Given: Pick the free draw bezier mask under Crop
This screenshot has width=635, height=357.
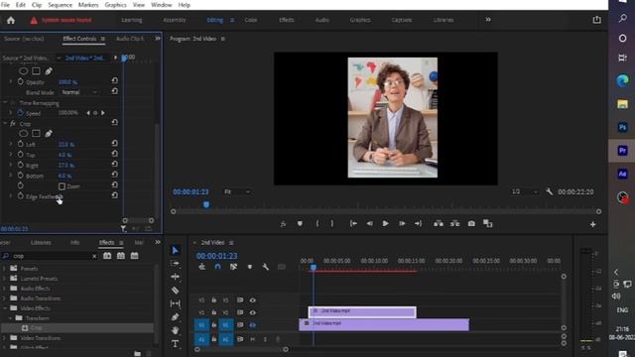Looking at the screenshot, I should click(x=49, y=133).
